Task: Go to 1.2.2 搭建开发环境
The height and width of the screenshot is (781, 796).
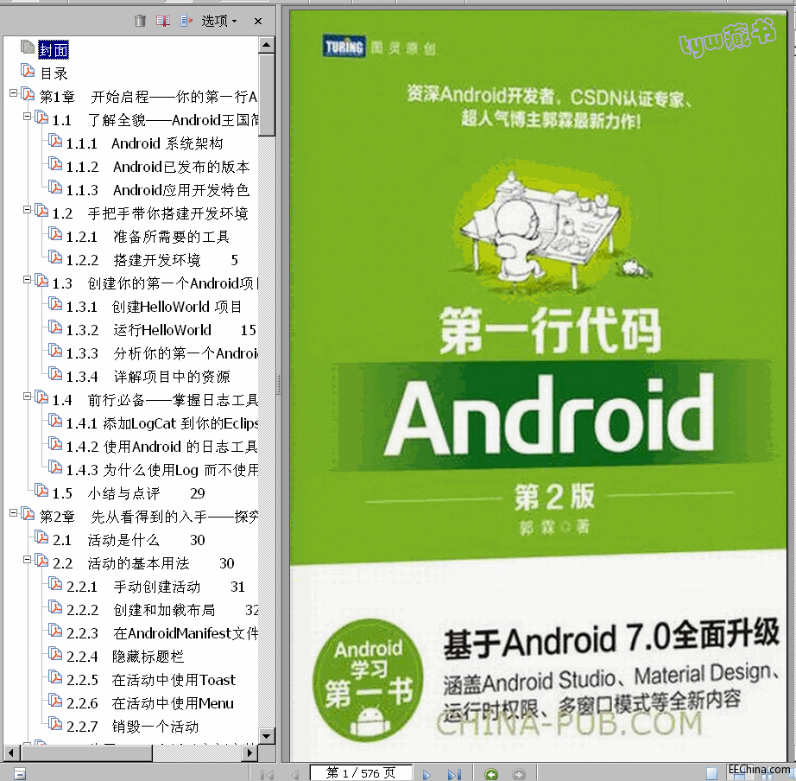Action: tap(152, 260)
